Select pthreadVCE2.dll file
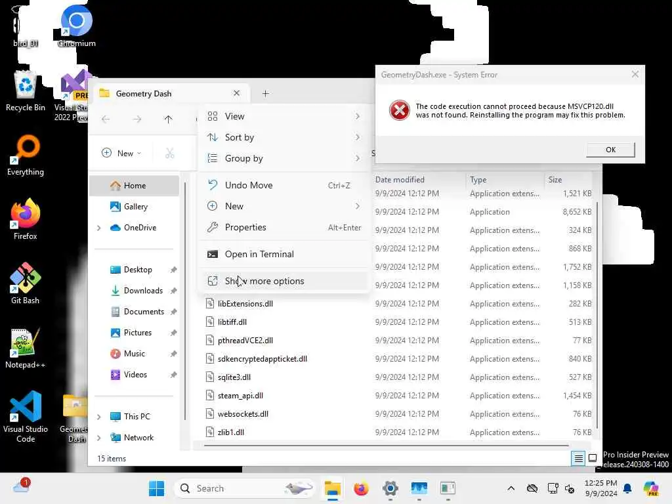 245,341
